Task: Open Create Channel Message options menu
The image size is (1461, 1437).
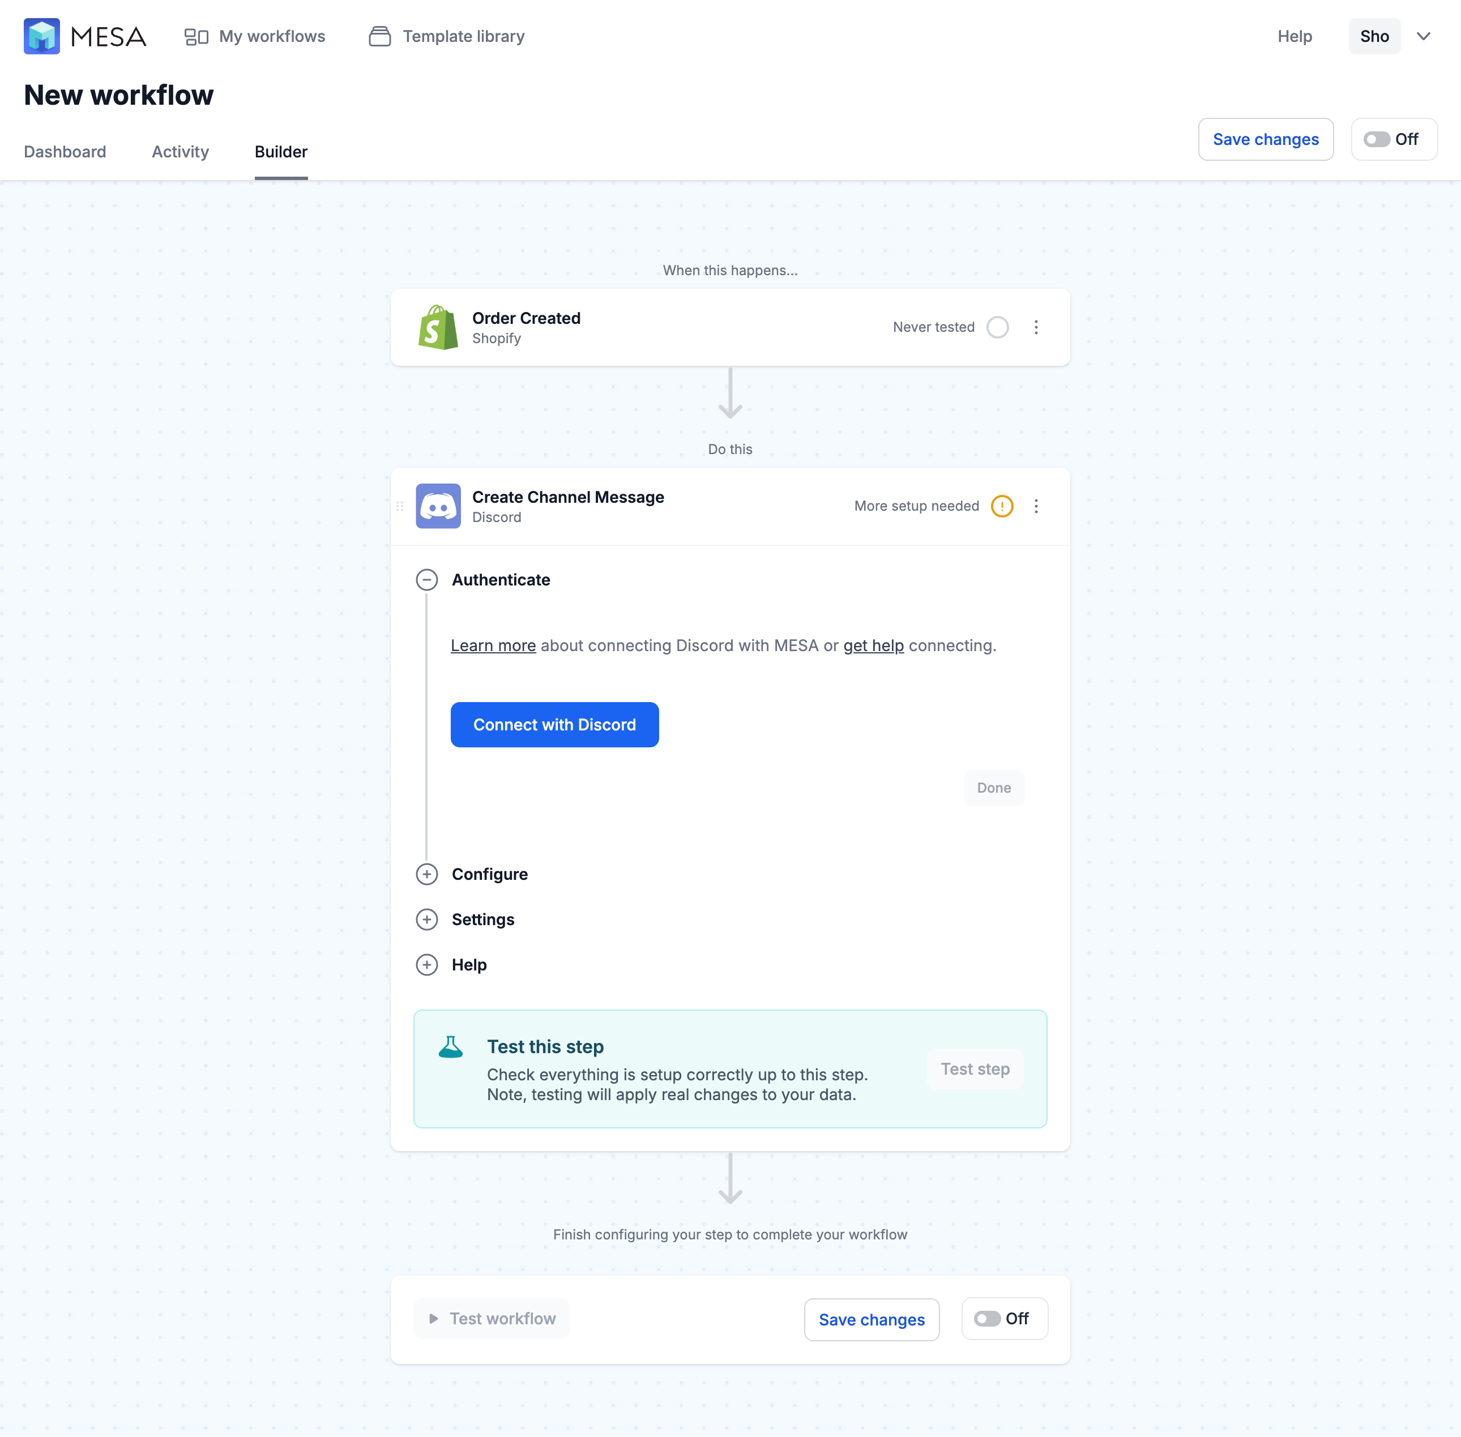Action: [x=1035, y=506]
